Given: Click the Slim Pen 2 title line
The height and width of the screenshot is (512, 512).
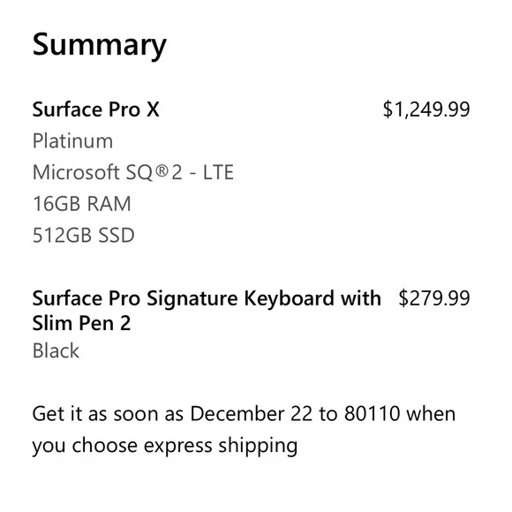Looking at the screenshot, I should pos(81,323).
